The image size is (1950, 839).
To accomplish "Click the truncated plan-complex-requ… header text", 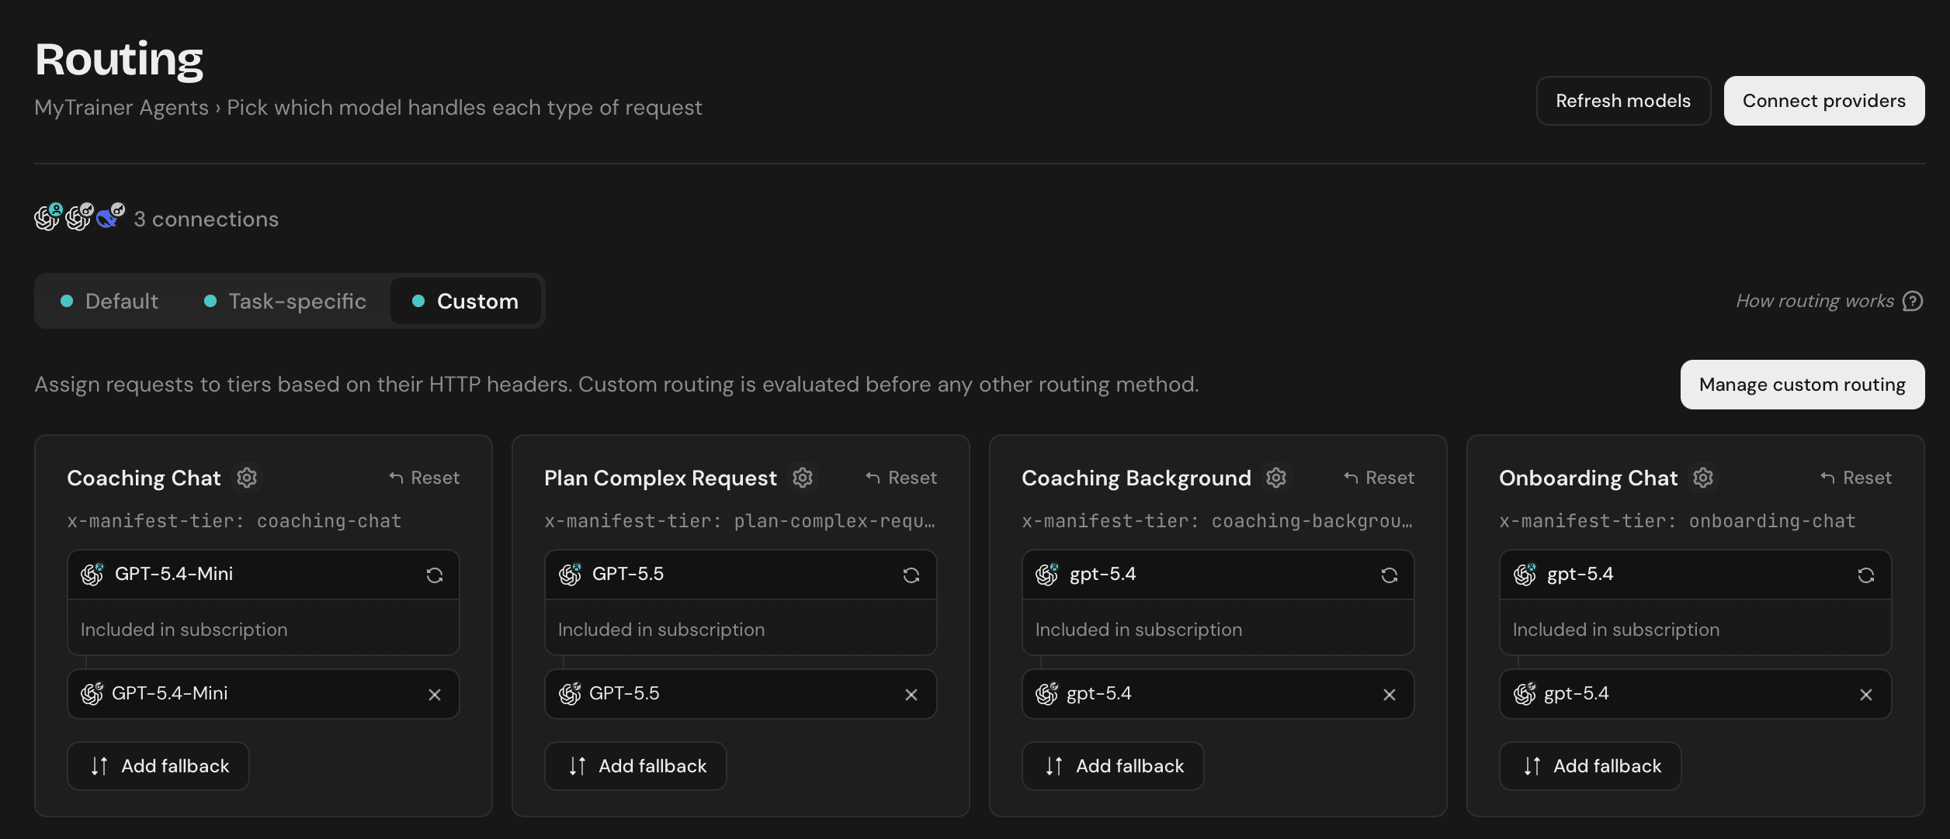I will (740, 521).
